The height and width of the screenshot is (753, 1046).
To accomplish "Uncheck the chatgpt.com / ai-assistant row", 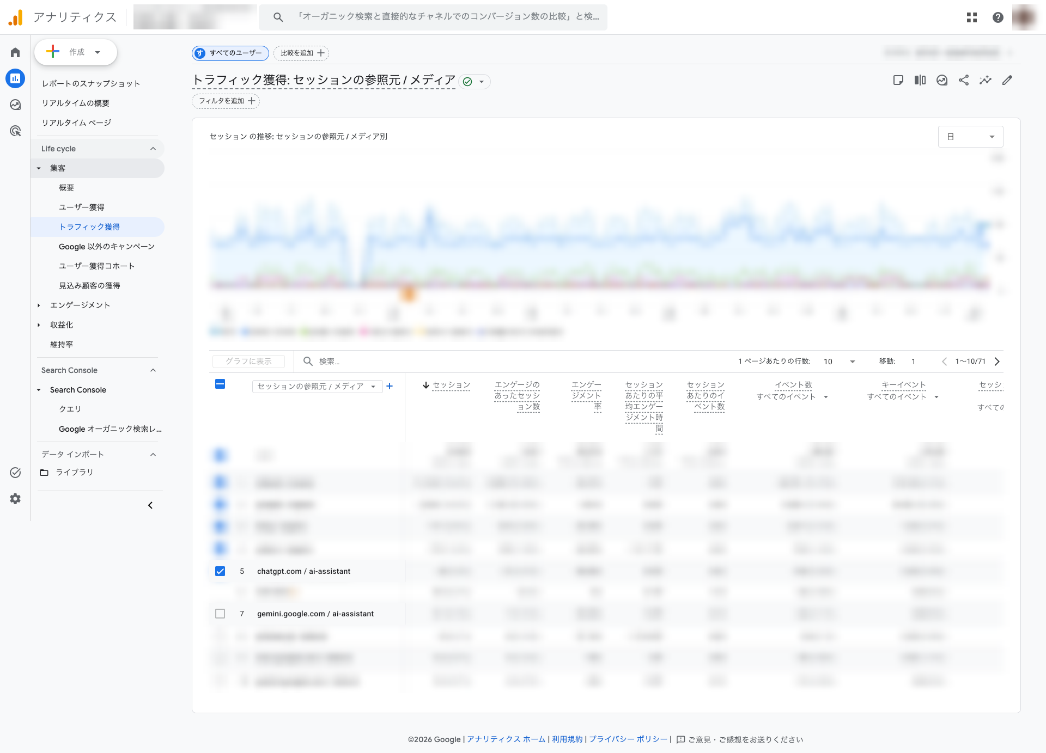I will pyautogui.click(x=220, y=571).
